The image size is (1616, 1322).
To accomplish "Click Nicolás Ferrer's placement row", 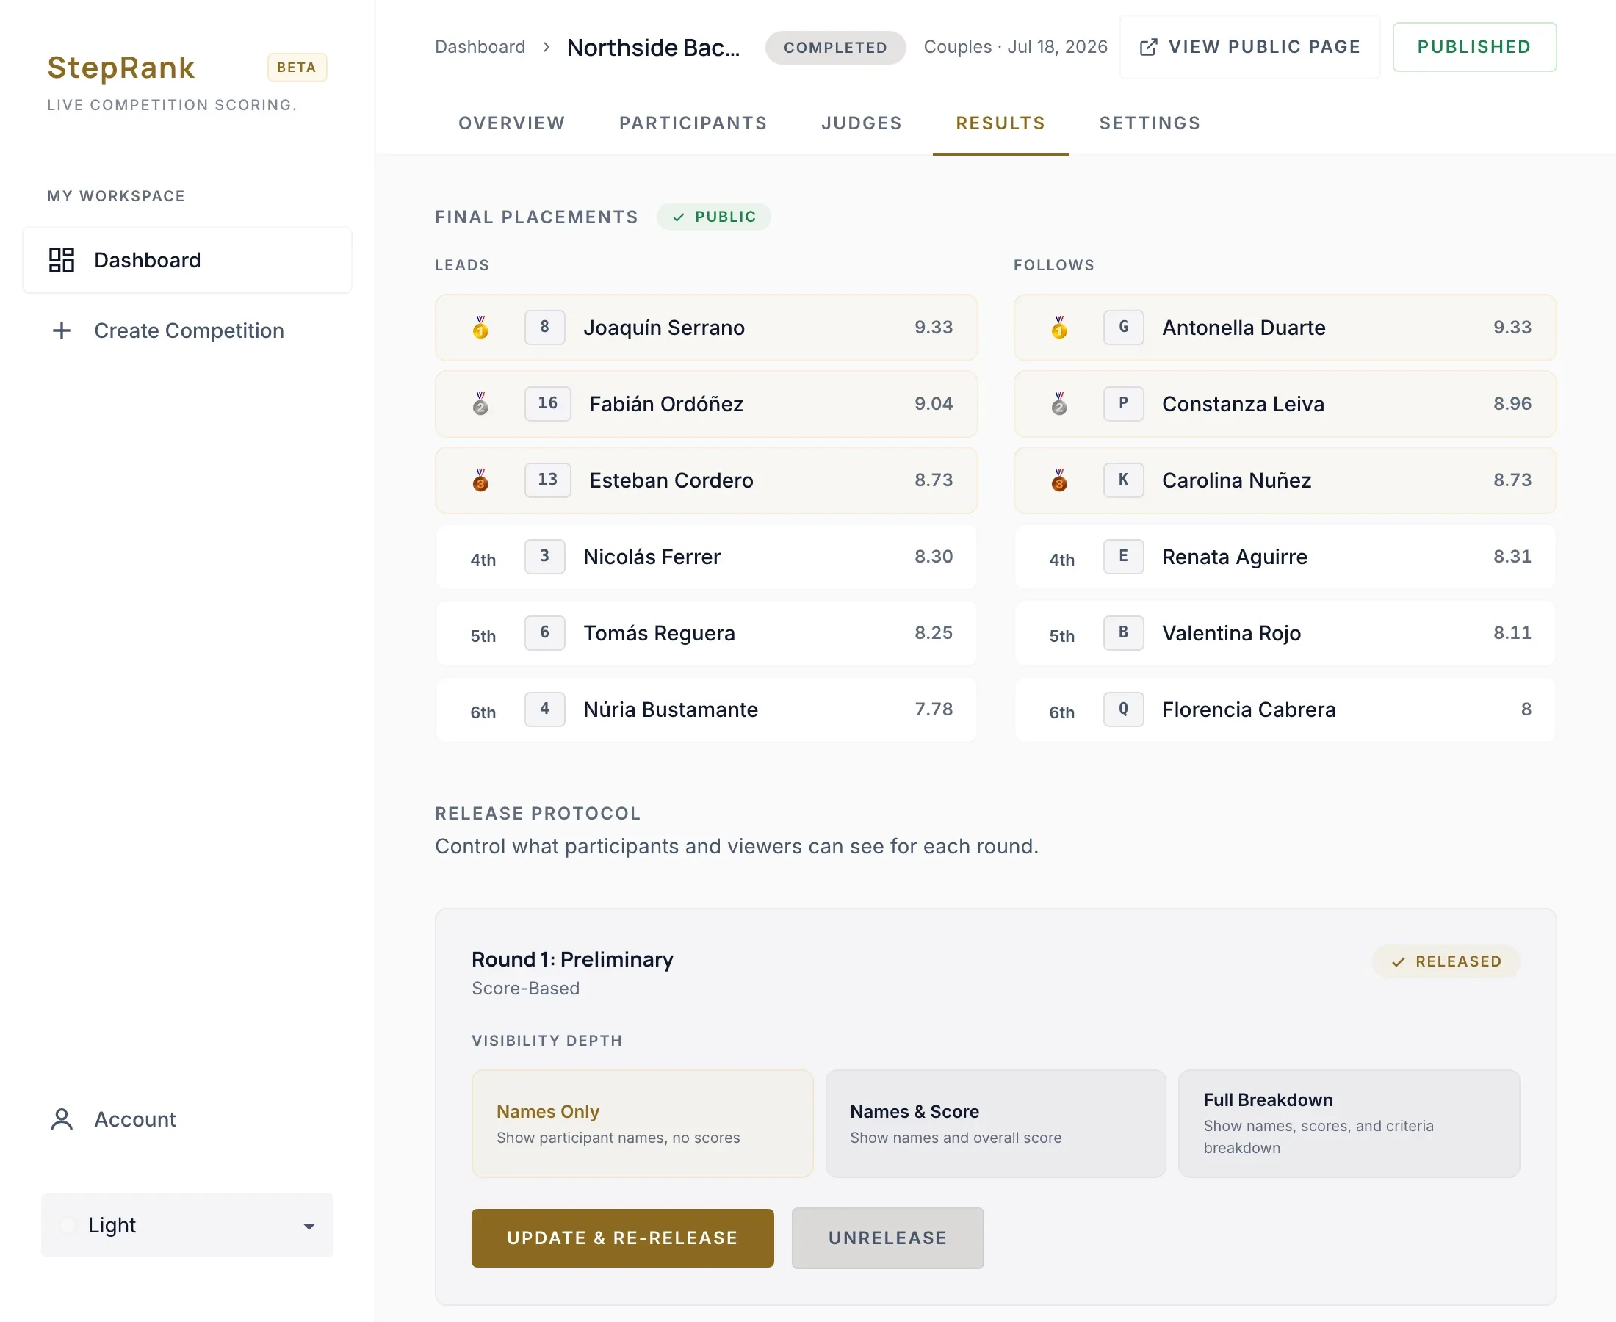I will (706, 557).
